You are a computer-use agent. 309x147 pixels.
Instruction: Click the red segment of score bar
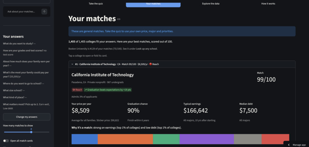click(x=275, y=139)
